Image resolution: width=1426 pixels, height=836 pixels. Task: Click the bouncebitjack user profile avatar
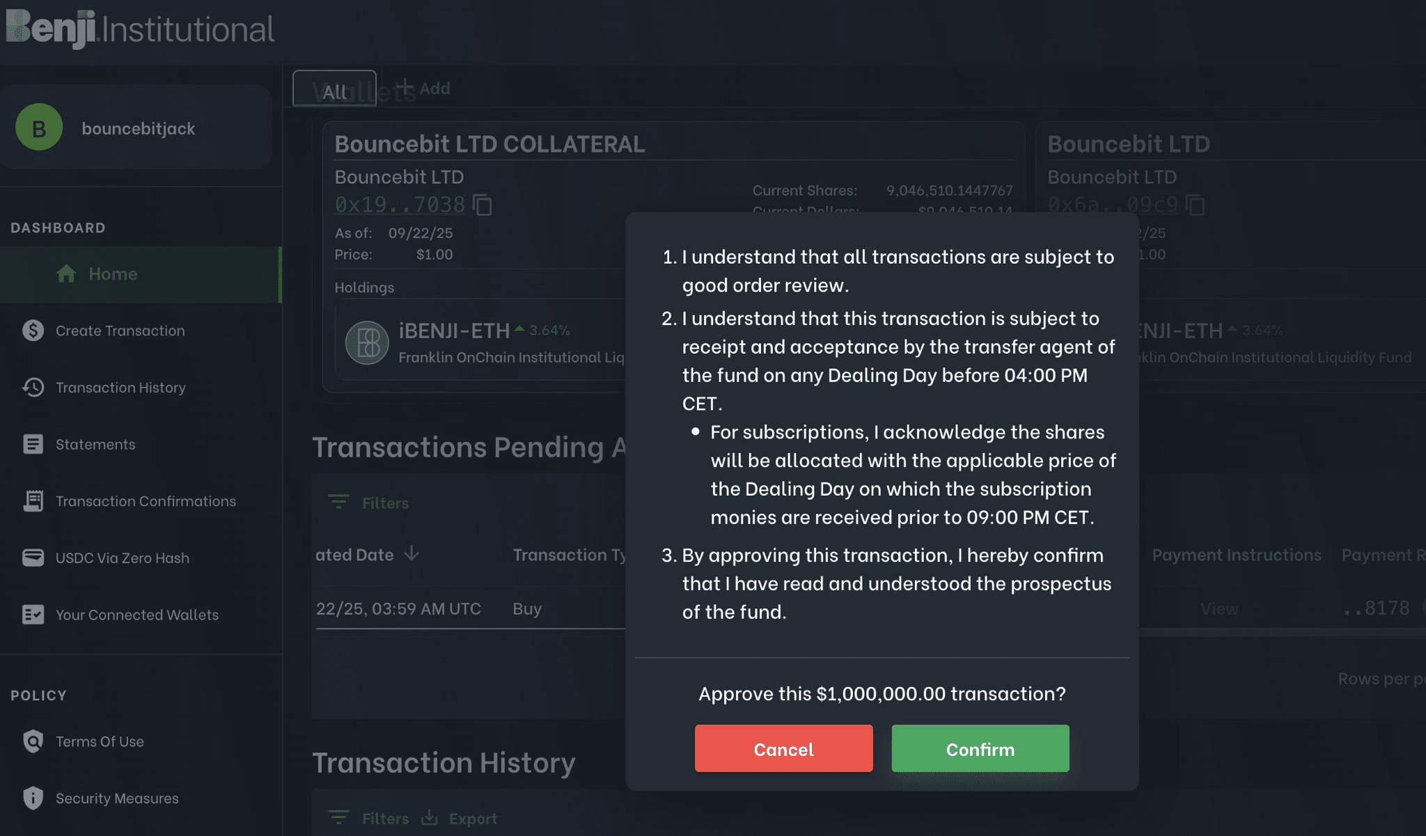point(39,127)
